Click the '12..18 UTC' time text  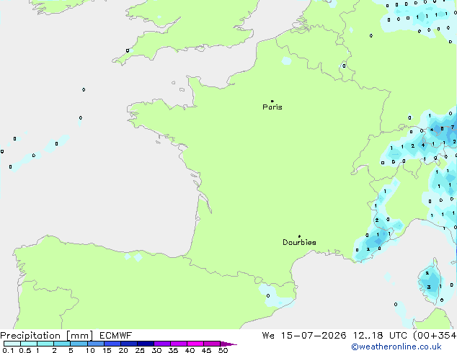pyautogui.click(x=380, y=336)
